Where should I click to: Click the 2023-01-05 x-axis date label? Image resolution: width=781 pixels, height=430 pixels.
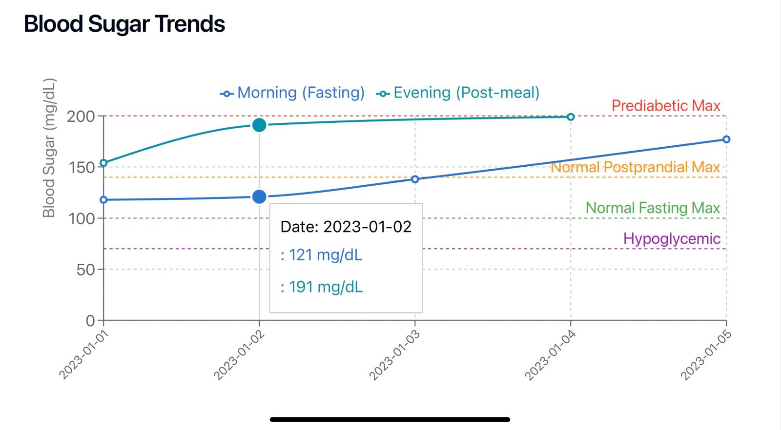pos(706,354)
